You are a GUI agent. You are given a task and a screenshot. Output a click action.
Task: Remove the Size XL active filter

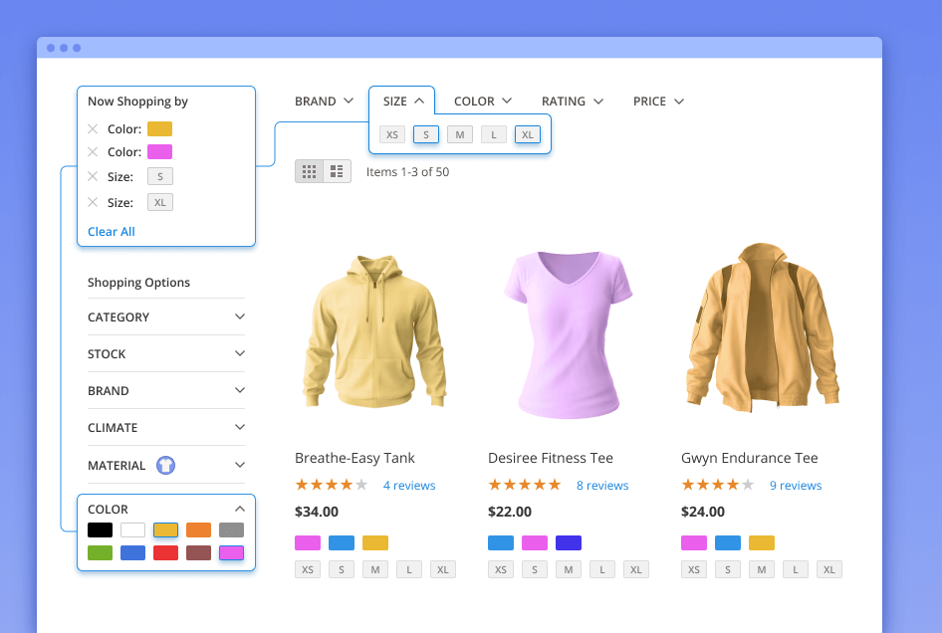coord(92,202)
